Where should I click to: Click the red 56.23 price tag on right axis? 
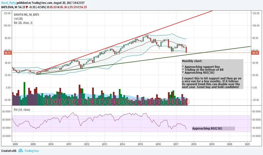point(255,53)
